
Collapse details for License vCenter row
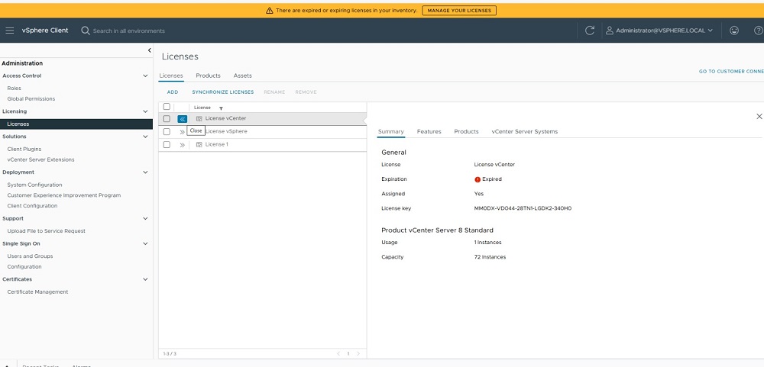[x=183, y=119]
